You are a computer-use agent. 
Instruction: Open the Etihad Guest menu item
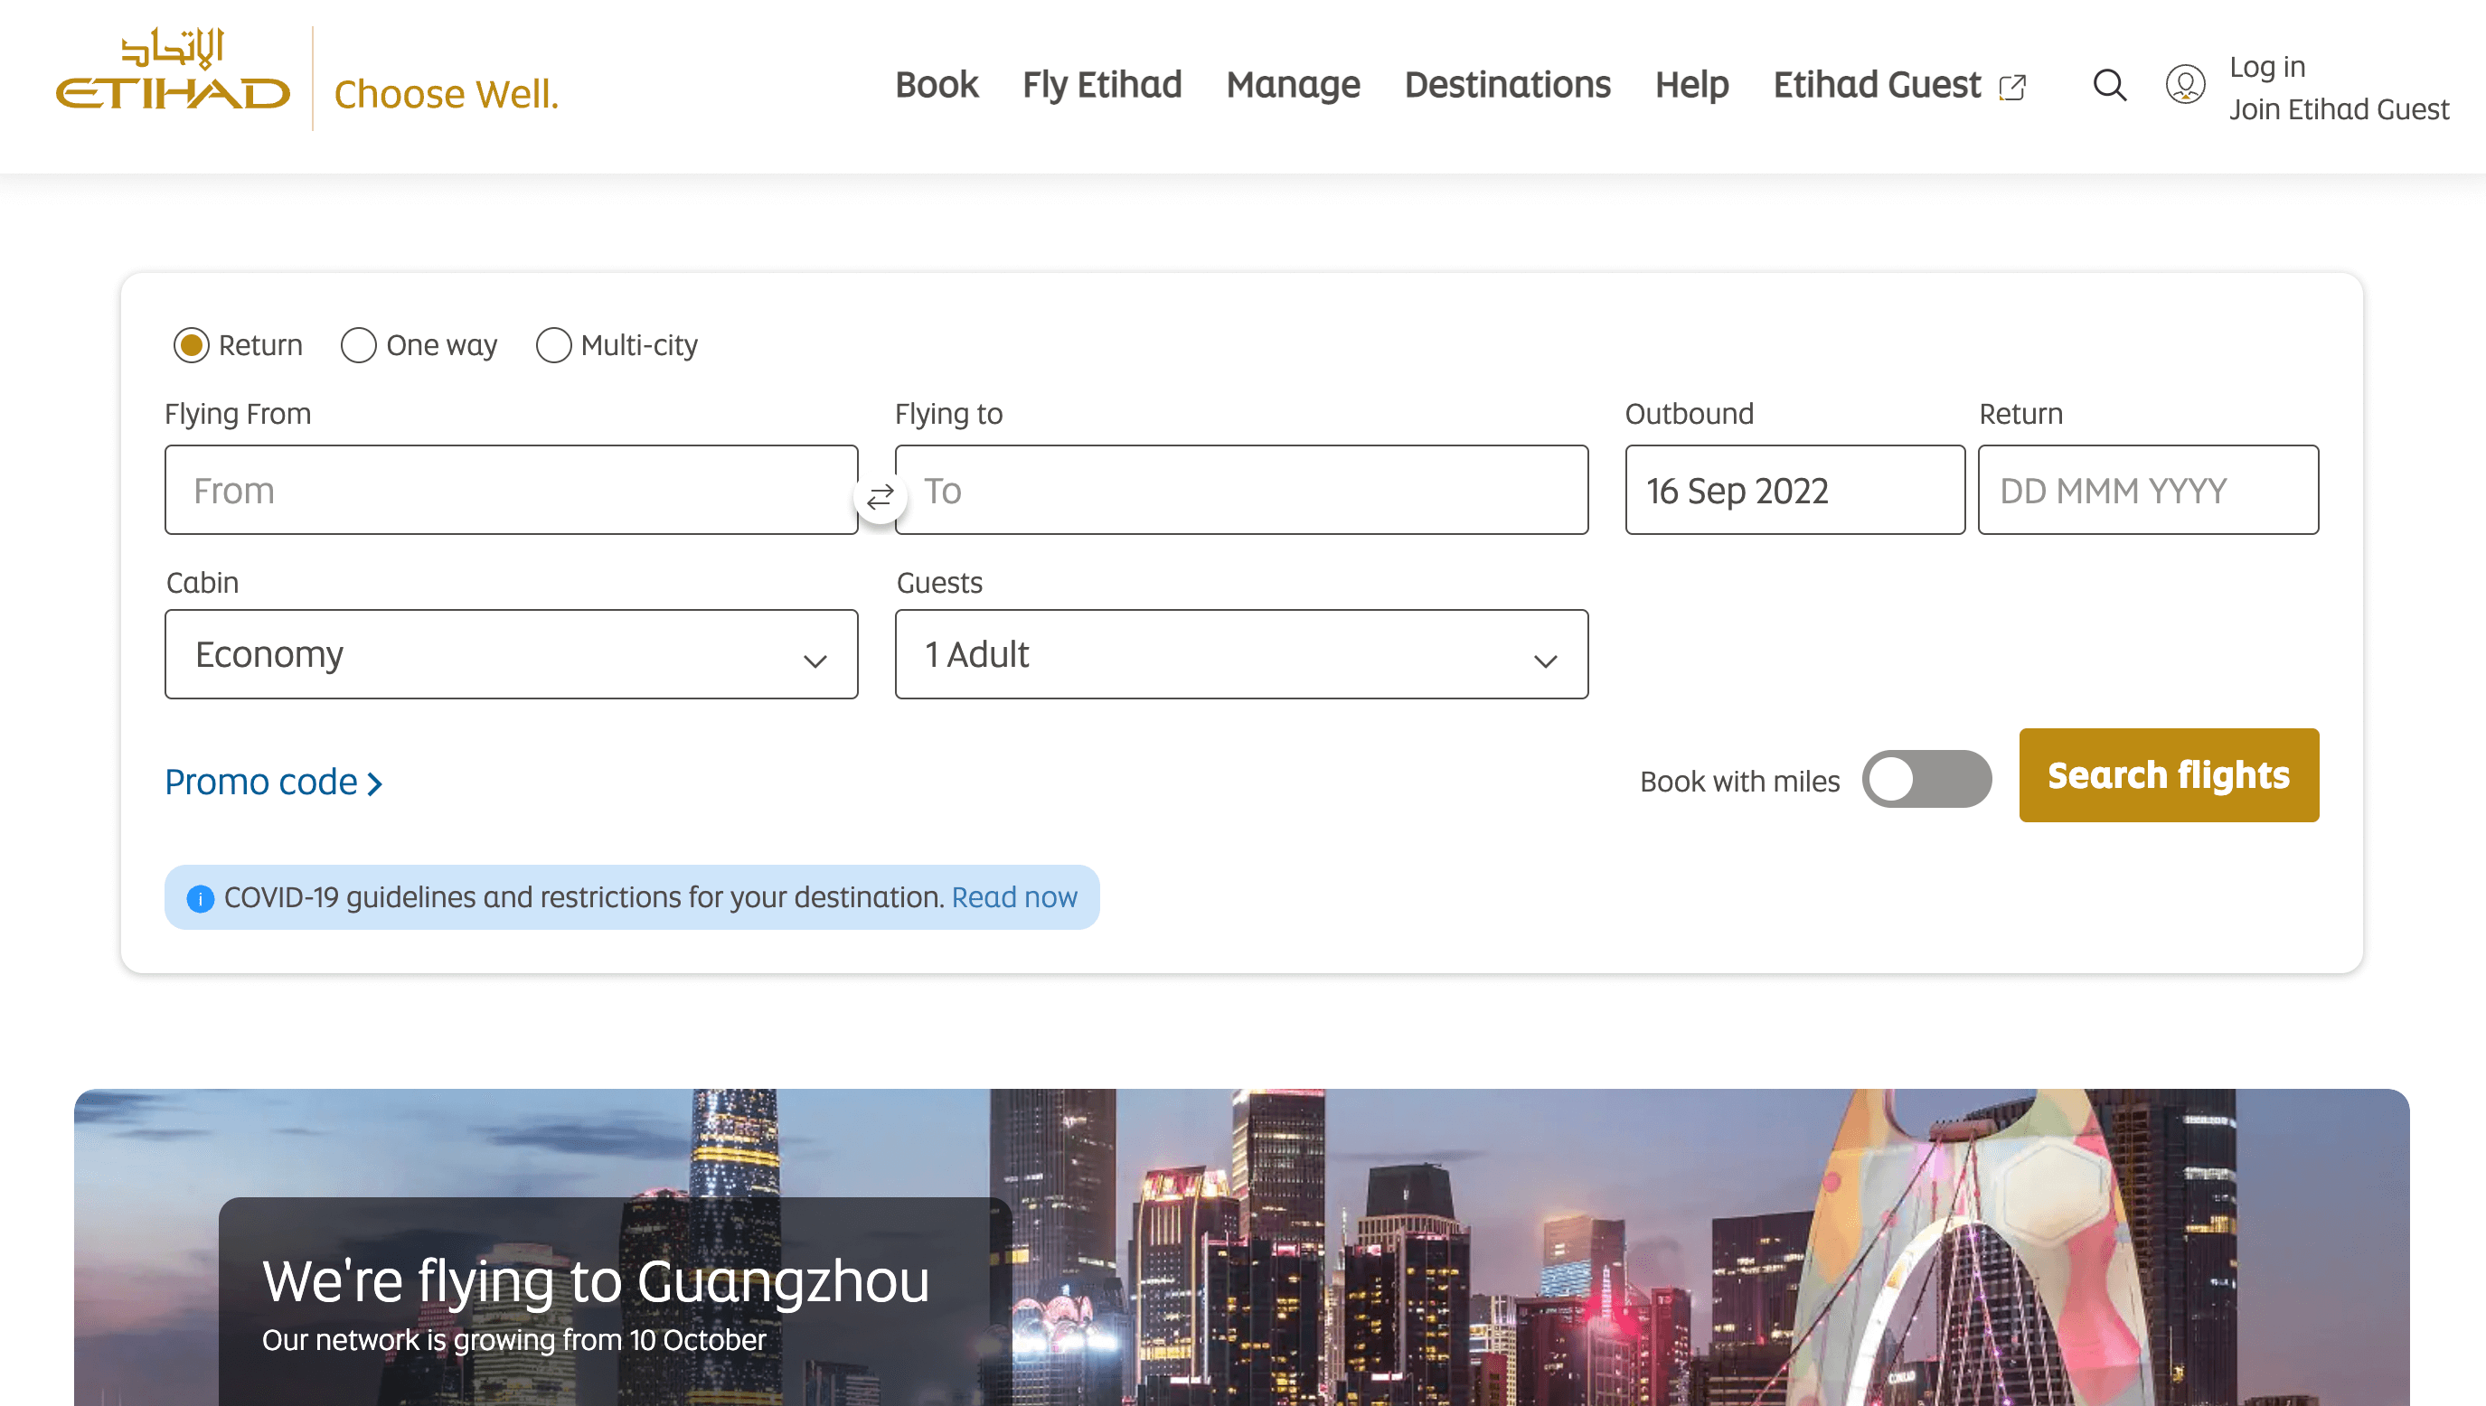coord(1877,85)
